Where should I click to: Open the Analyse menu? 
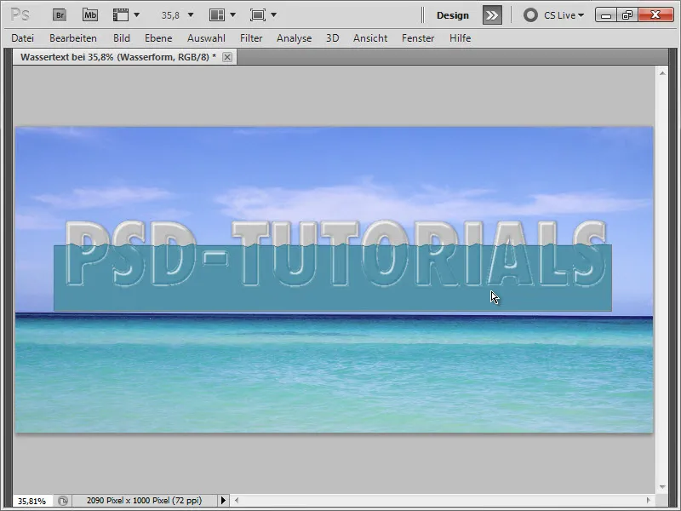(294, 38)
